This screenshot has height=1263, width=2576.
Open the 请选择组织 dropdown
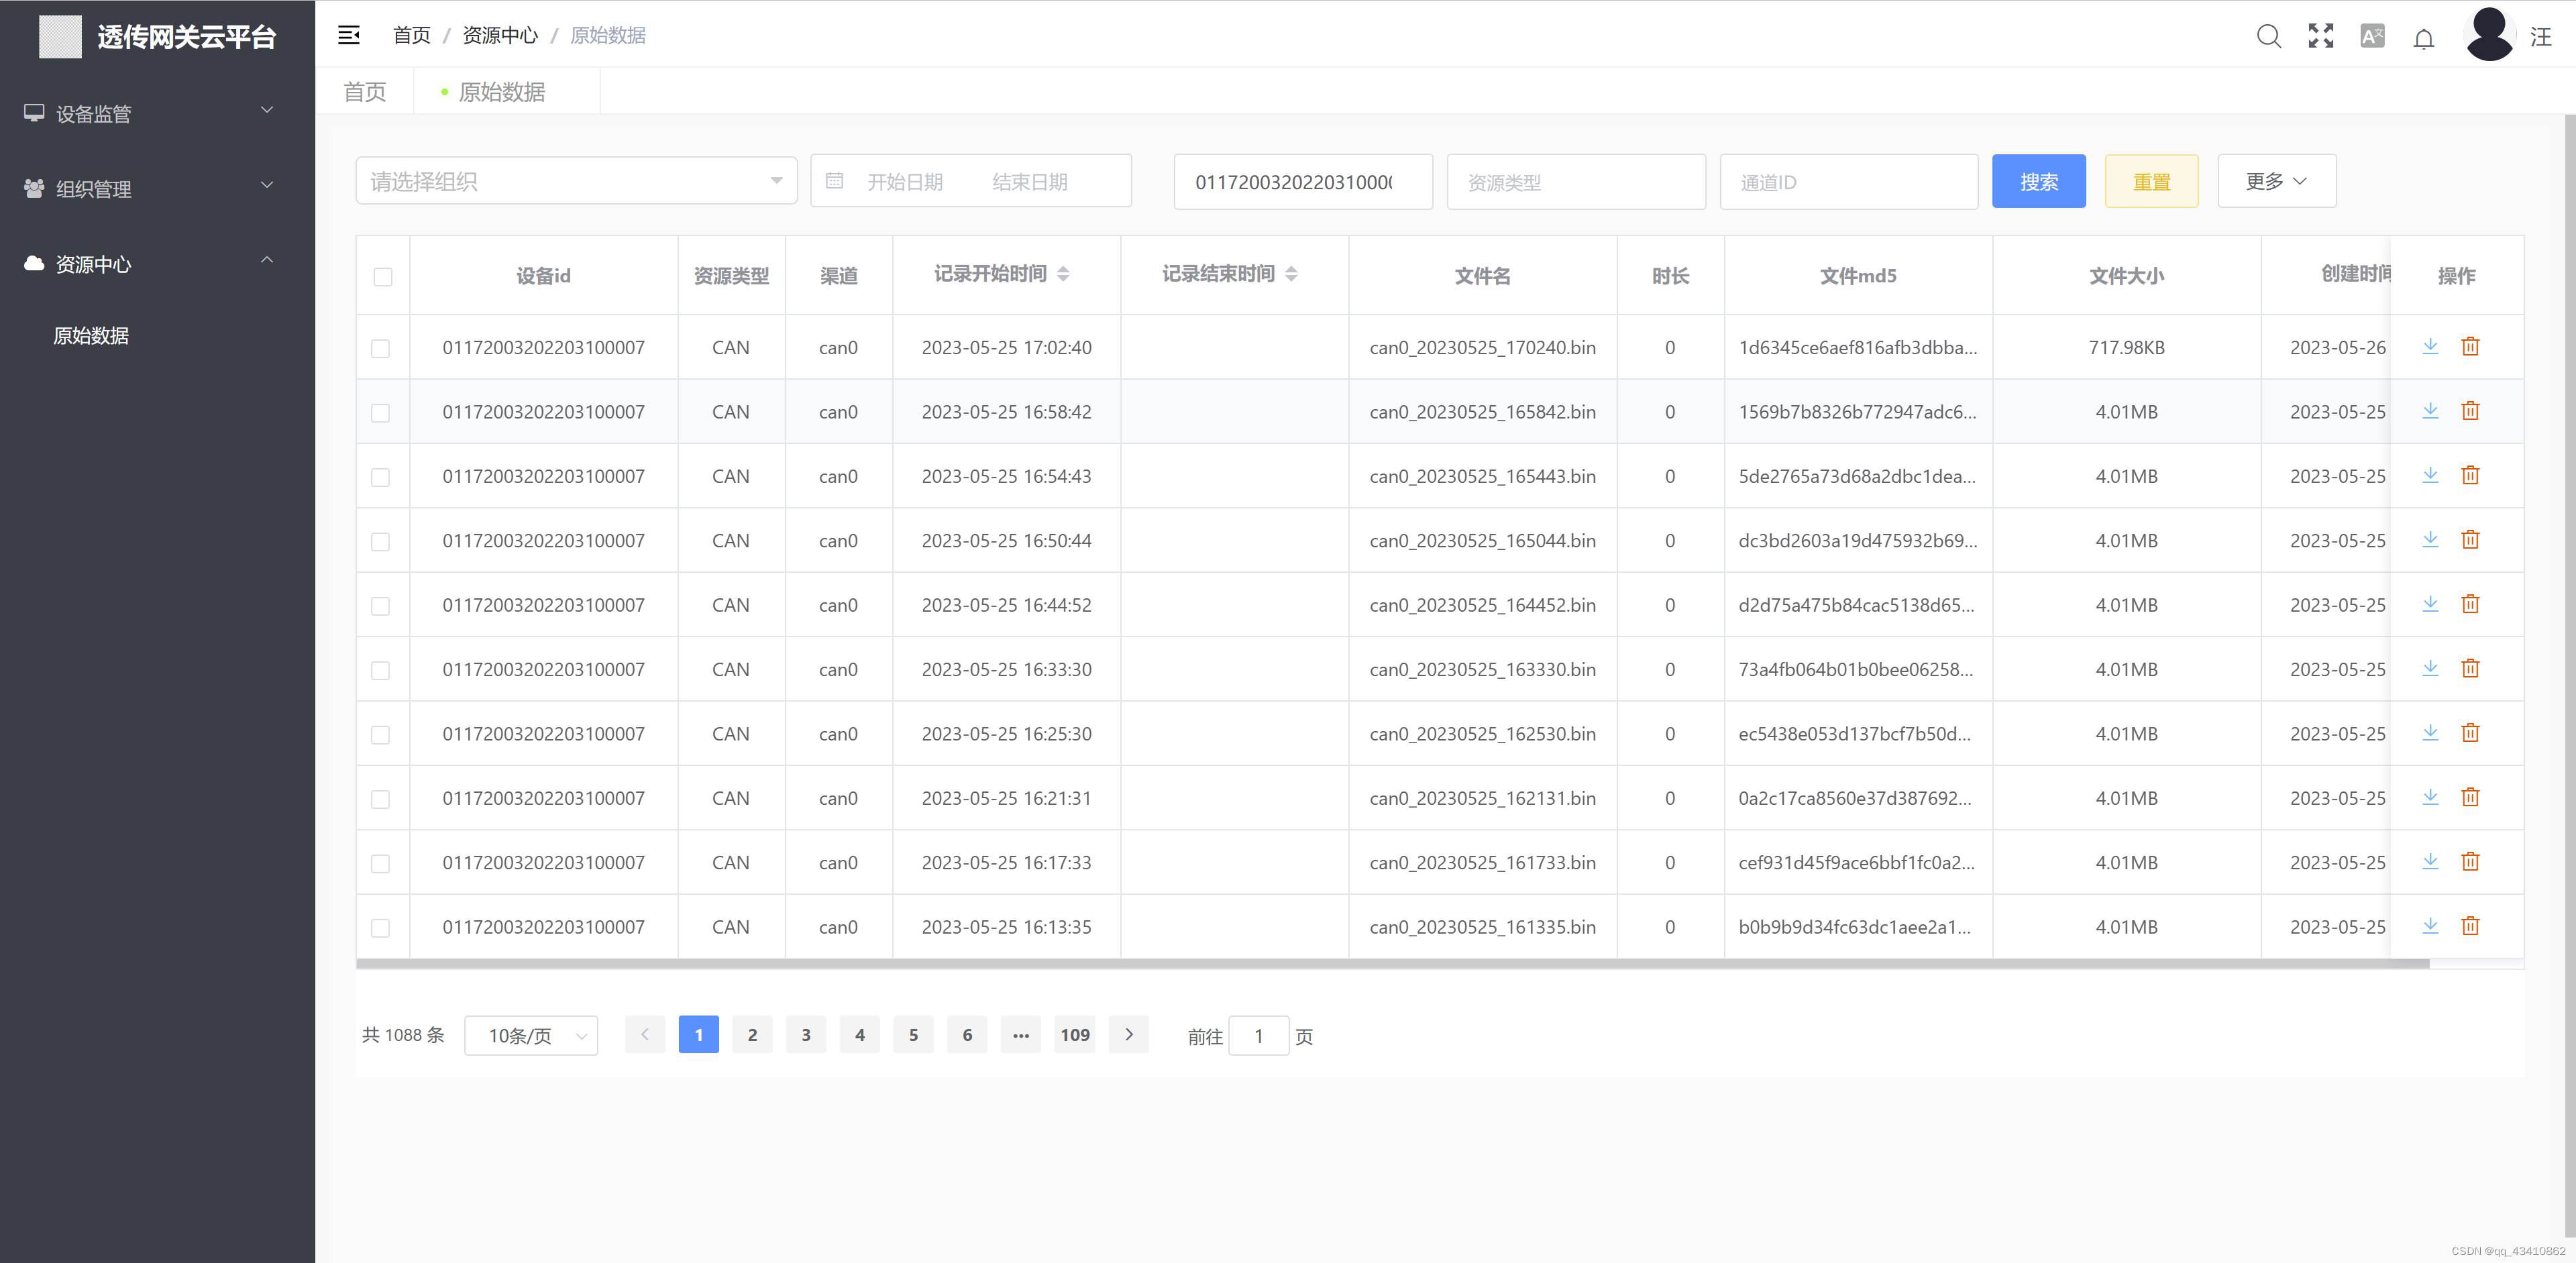577,181
